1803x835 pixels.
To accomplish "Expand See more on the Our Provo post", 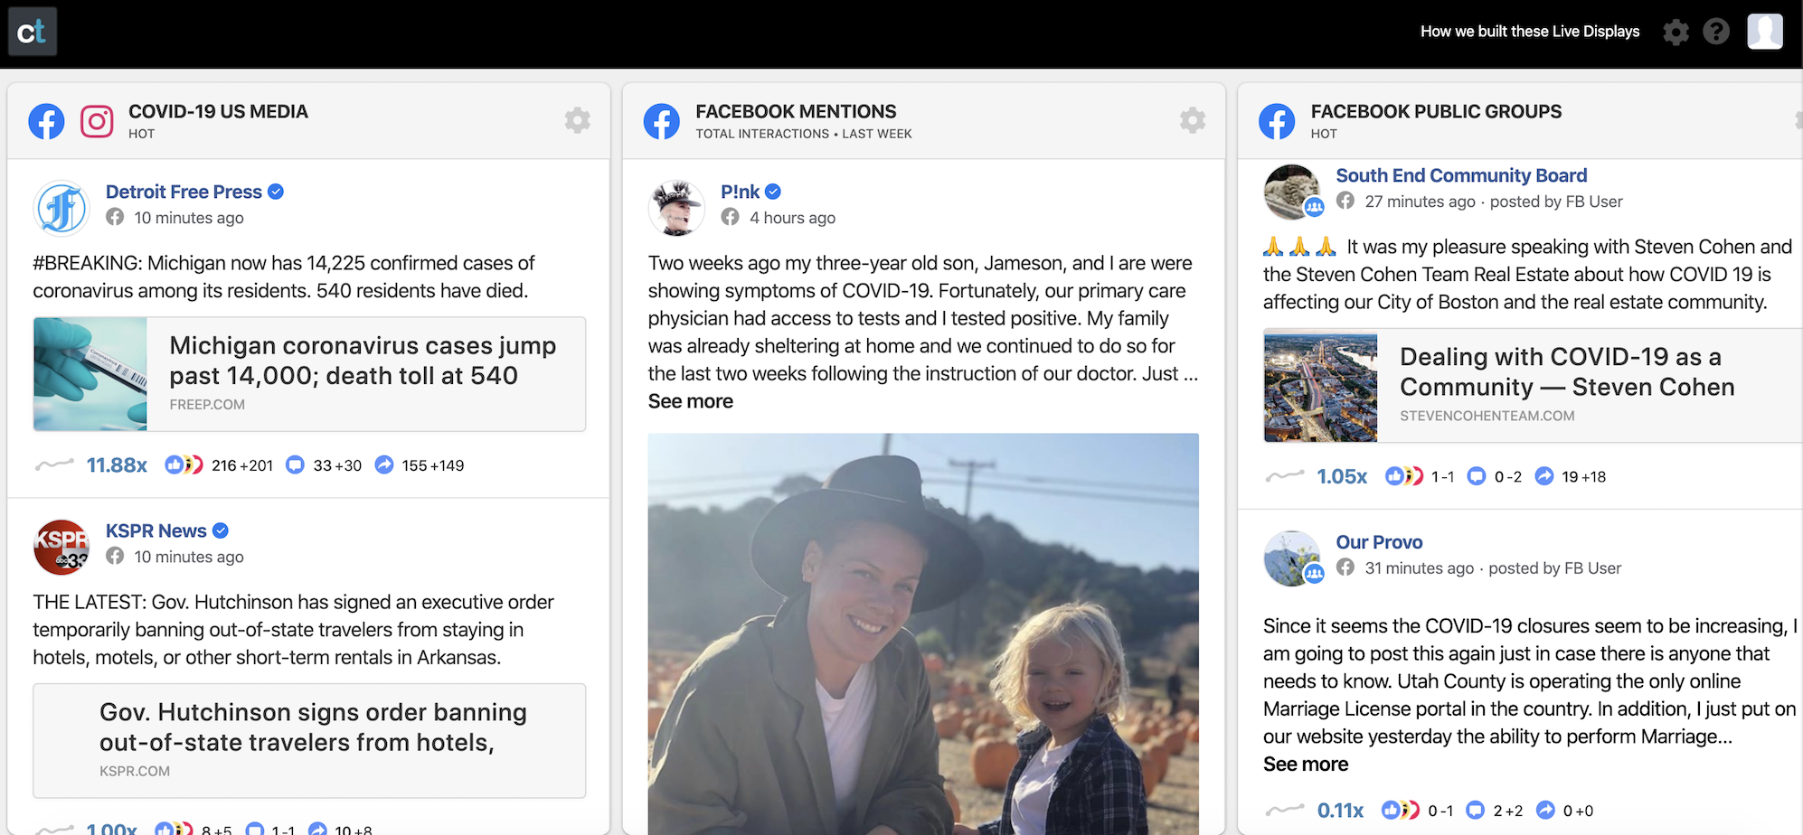I will (x=1304, y=764).
